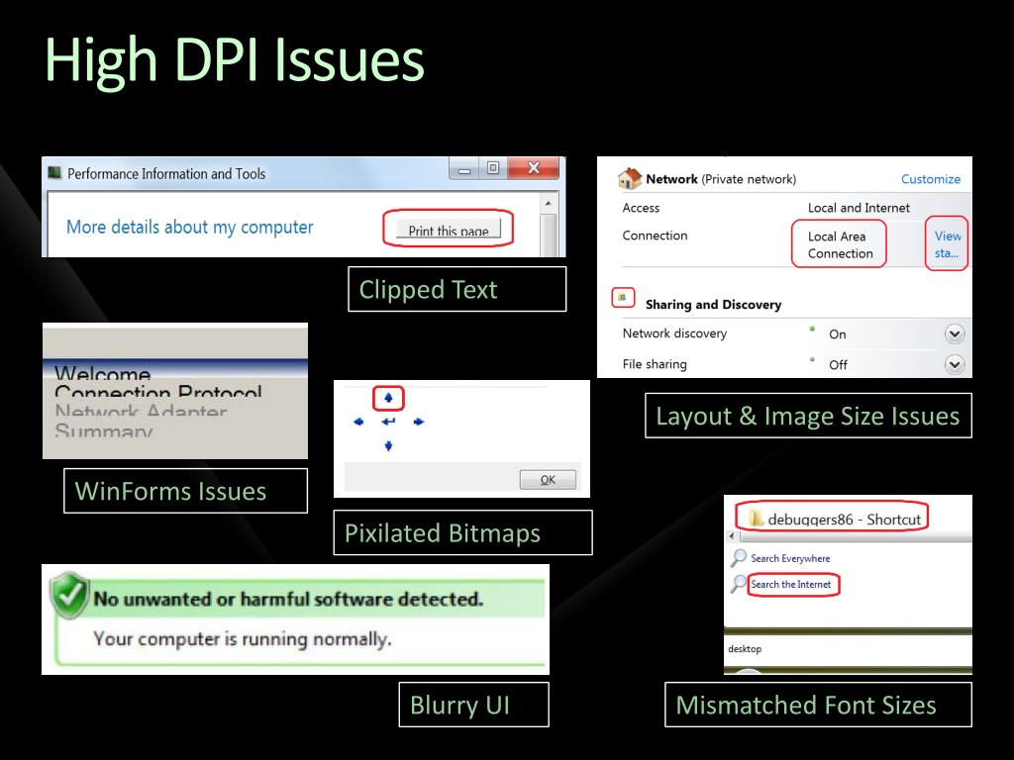Click the Layout & Image Size Issues caption
The image size is (1014, 760).
tap(808, 416)
